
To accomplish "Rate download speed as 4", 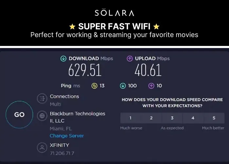I will pyautogui.click(x=193, y=118).
